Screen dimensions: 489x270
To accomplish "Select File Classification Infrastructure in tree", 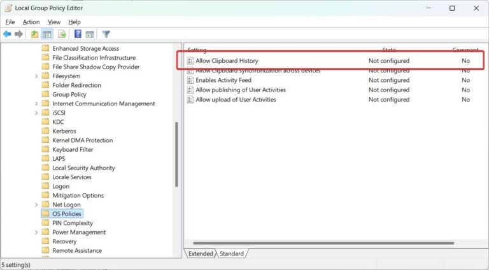I will pyautogui.click(x=94, y=58).
